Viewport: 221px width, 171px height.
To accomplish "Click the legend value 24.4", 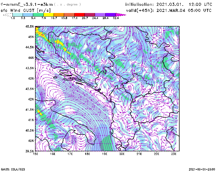I will (x=95, y=18).
